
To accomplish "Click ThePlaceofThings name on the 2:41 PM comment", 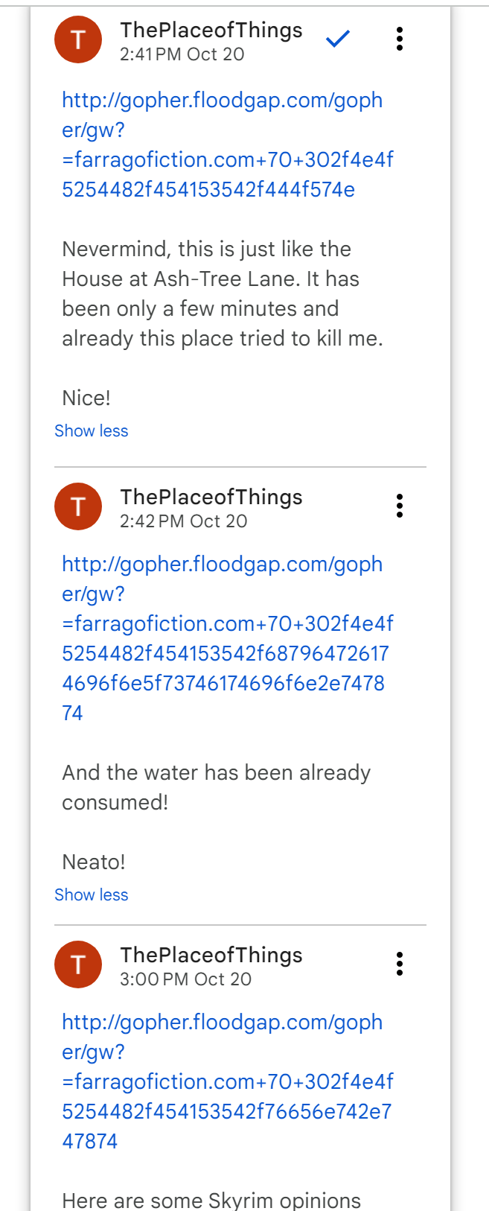I will coord(211,30).
